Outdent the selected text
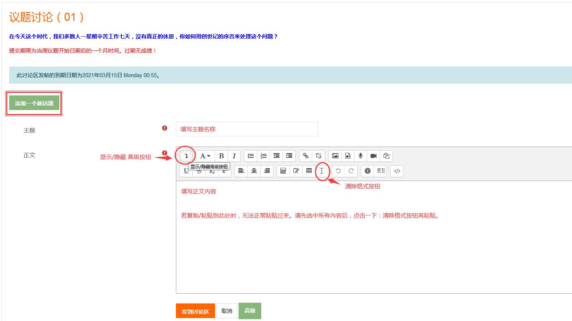 (276, 156)
